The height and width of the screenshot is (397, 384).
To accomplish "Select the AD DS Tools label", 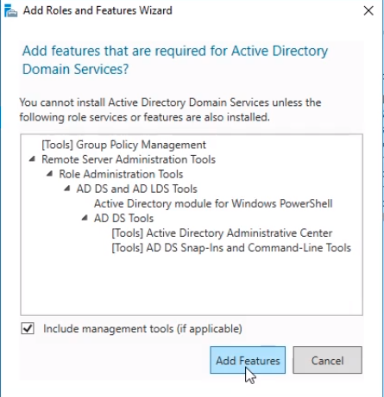I will click(x=123, y=218).
